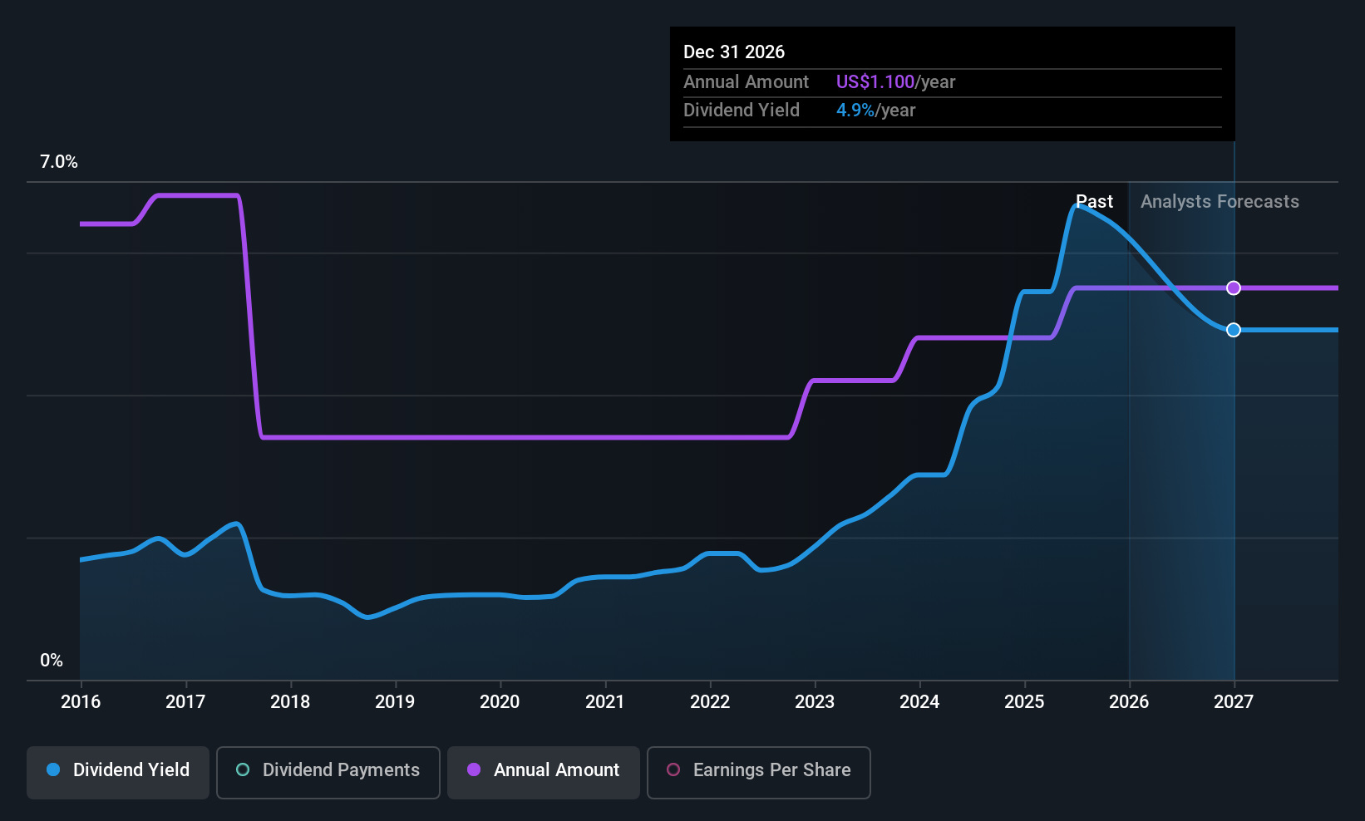Click the 0% y-axis label
This screenshot has width=1365, height=821.
(x=52, y=661)
